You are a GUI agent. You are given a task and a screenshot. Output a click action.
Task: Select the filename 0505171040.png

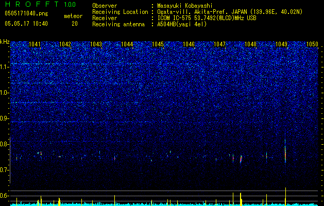pos(26,13)
